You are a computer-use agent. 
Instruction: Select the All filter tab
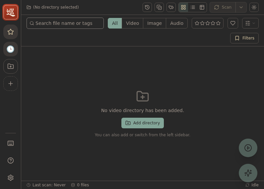[x=115, y=23]
